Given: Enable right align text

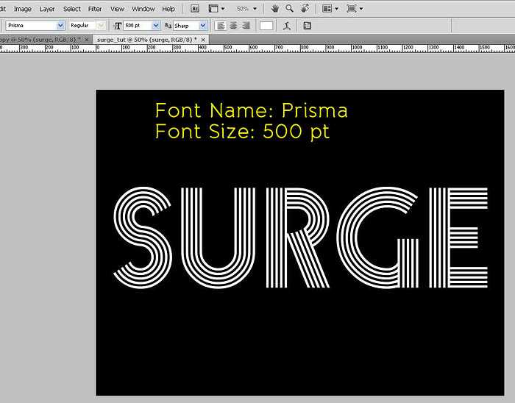Looking at the screenshot, I should [x=246, y=26].
